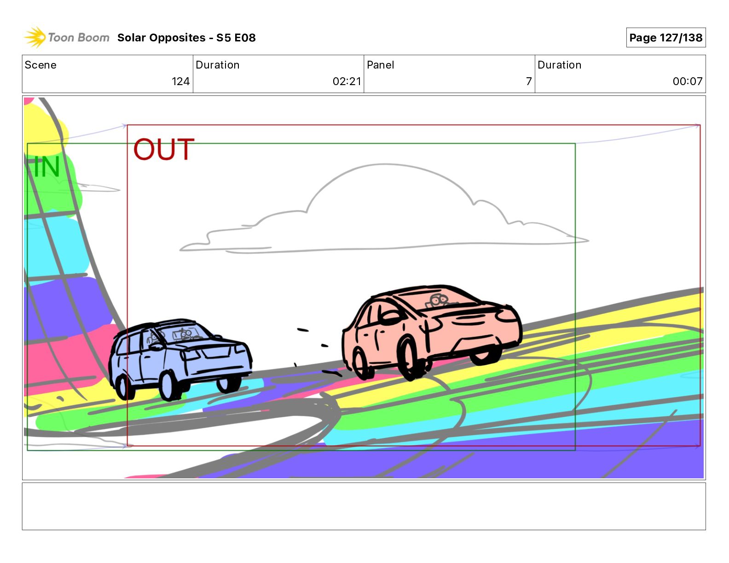
Task: Click the green 'IN' camera frame label
Action: (46, 167)
